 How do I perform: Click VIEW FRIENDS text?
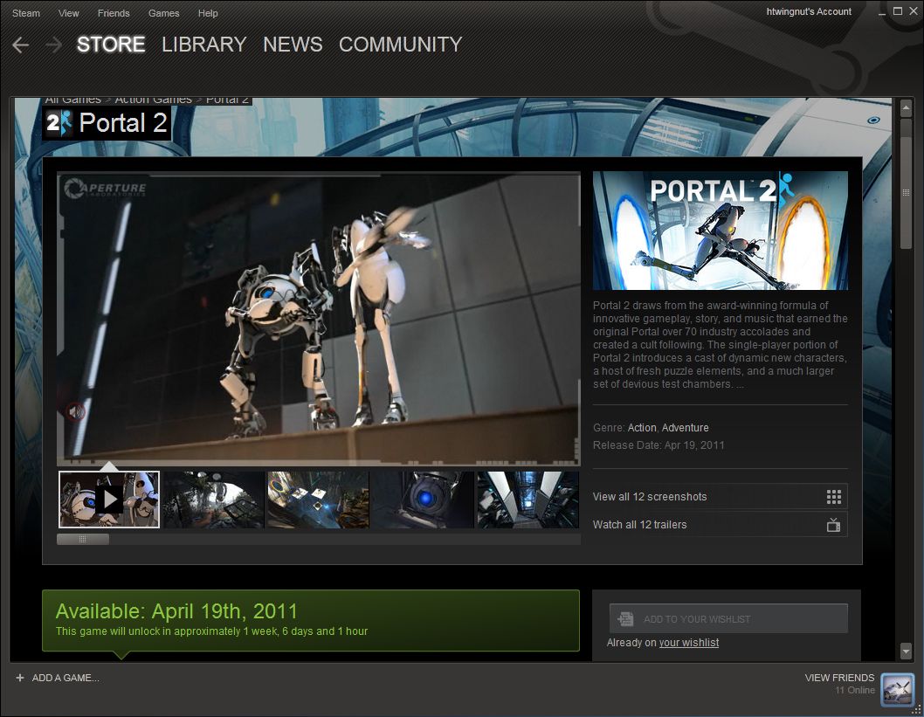pyautogui.click(x=840, y=678)
